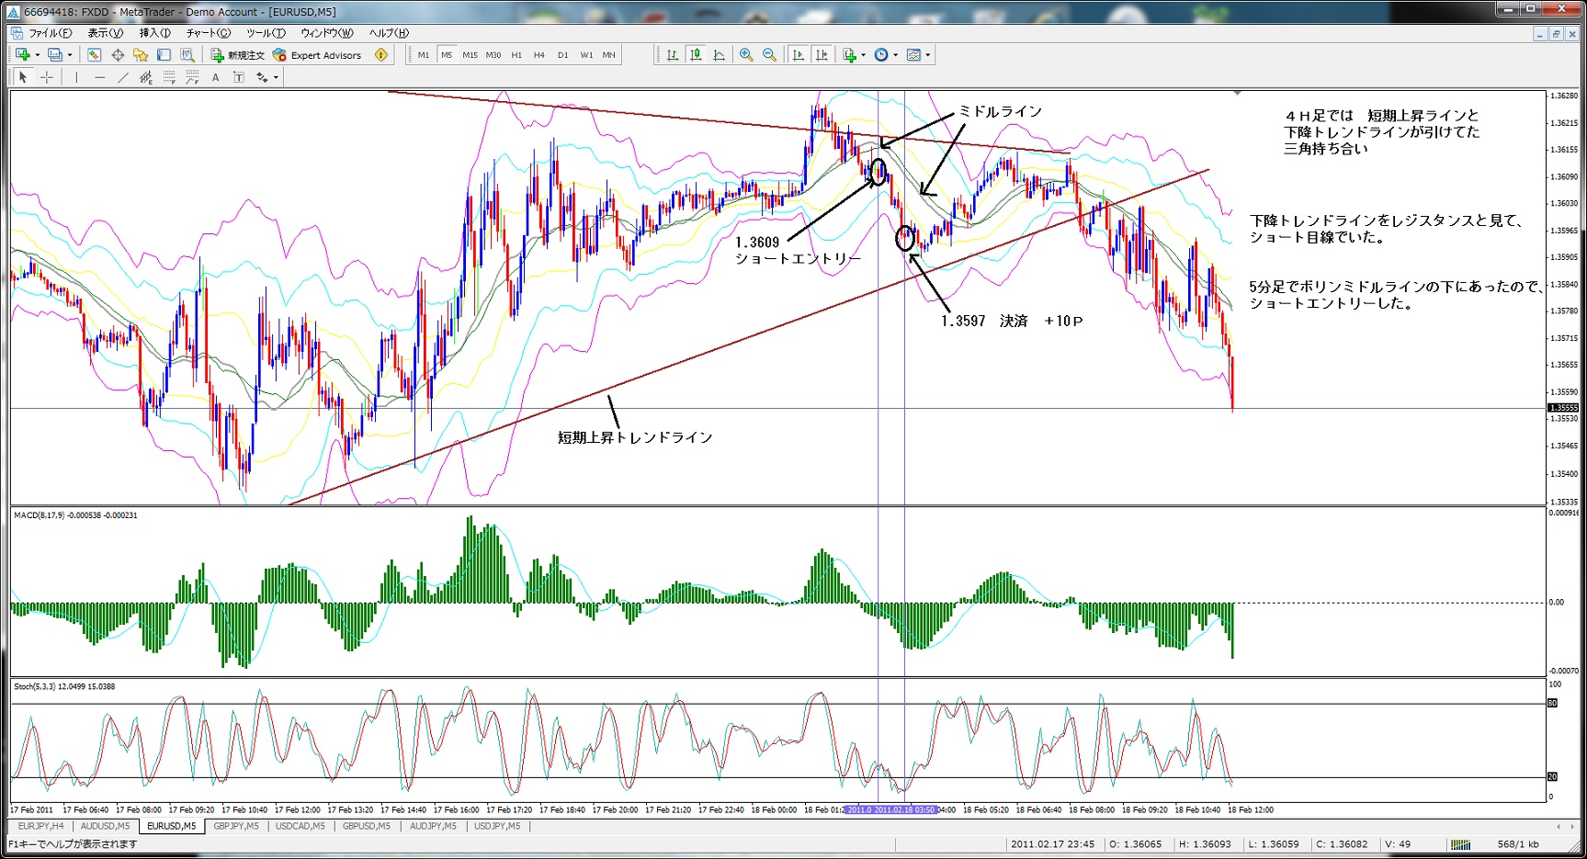Toggle chart auto scroll
The height and width of the screenshot is (859, 1587).
(798, 55)
